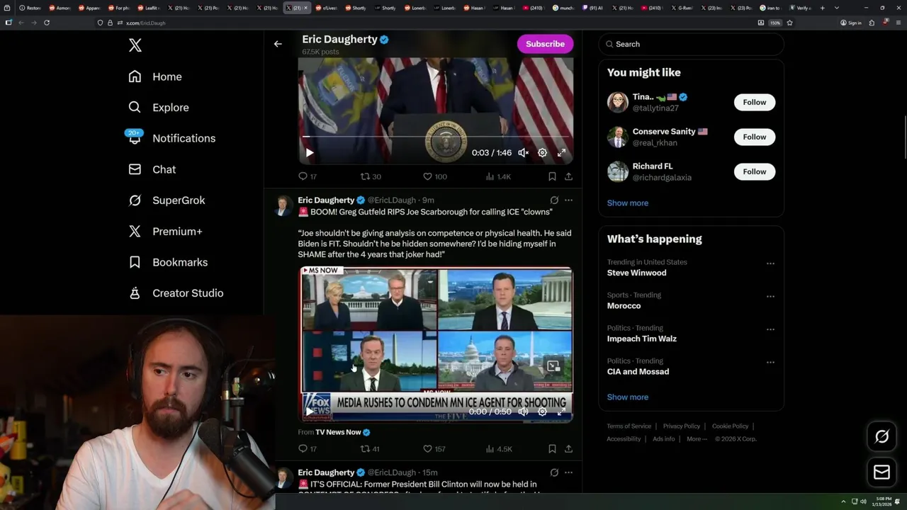Toggle mute on the Fox News video
This screenshot has width=907, height=510.
[x=523, y=412]
